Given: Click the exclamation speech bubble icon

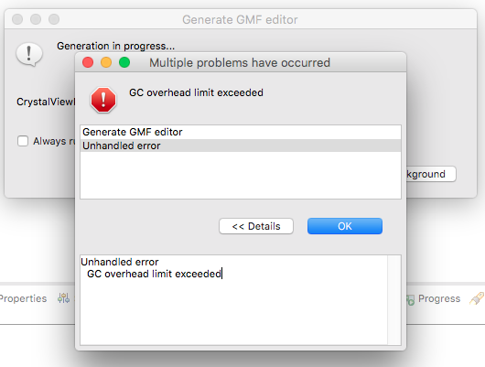Looking at the screenshot, I should (29, 55).
